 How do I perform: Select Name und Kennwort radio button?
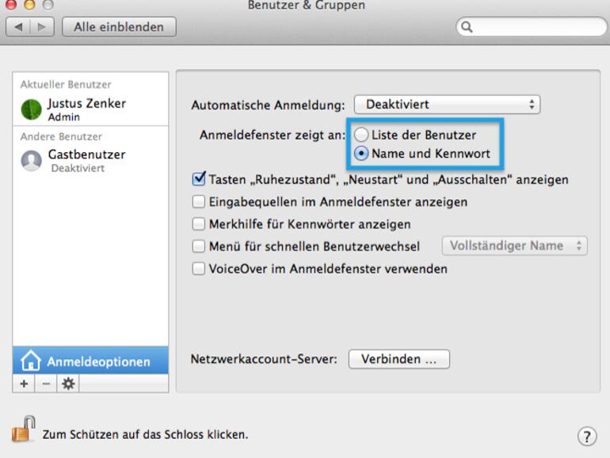361,154
